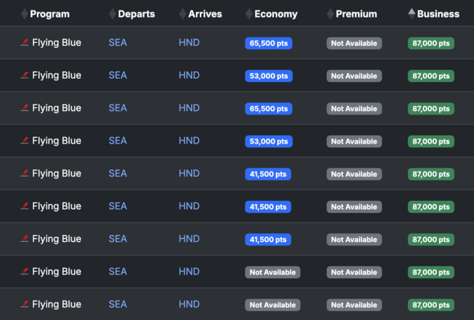Click the sort icon beside Arrives

[x=183, y=14]
